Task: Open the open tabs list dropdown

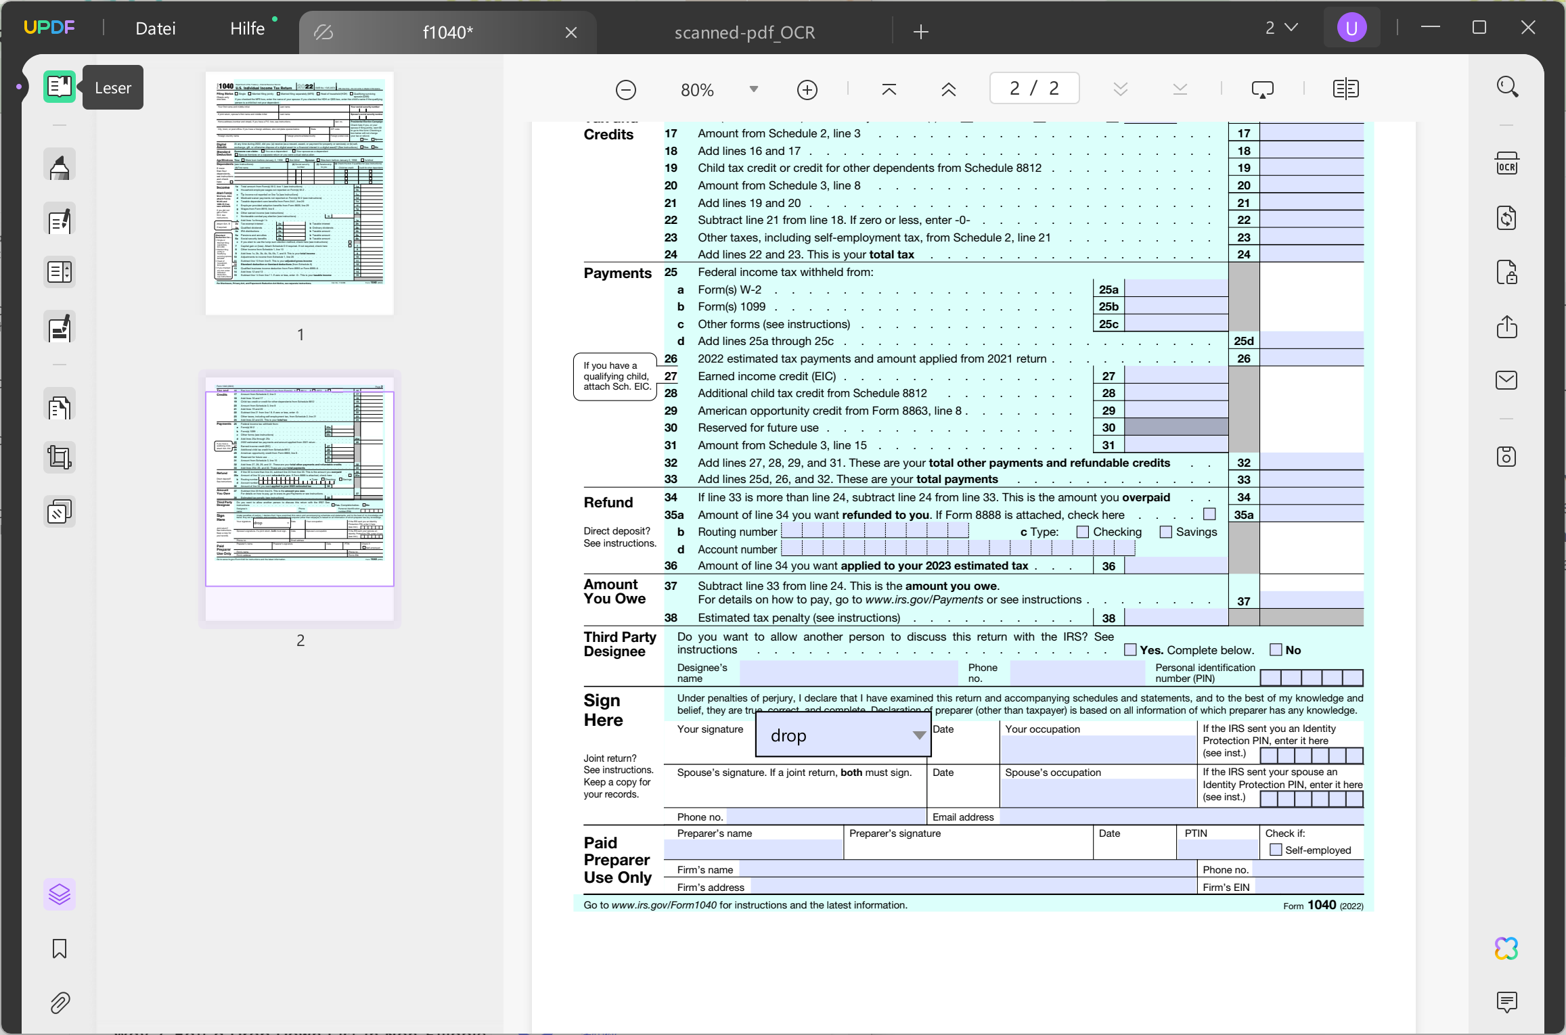Action: click(x=1282, y=27)
